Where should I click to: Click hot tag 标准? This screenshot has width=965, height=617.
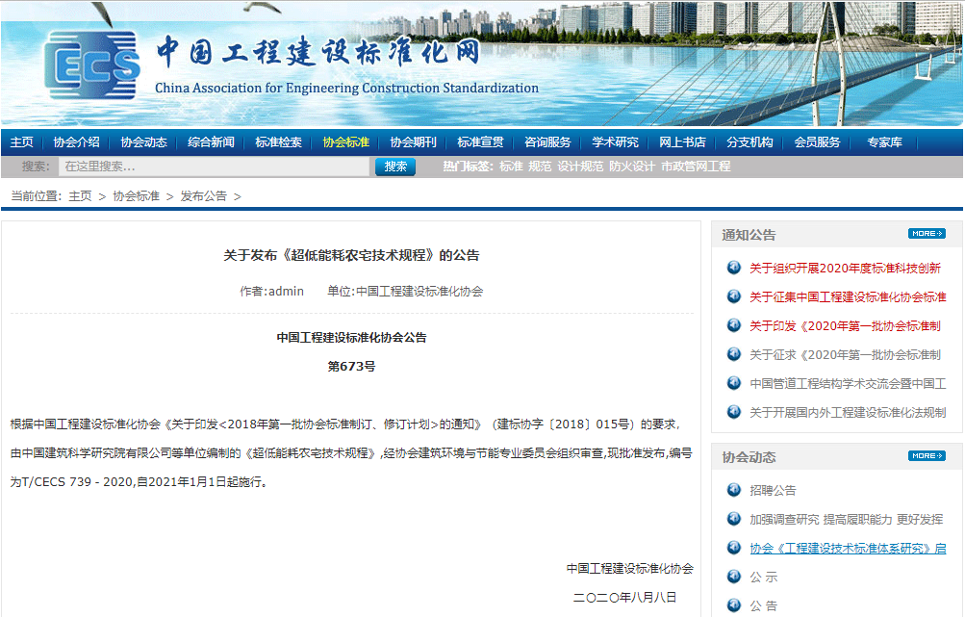pyautogui.click(x=511, y=167)
